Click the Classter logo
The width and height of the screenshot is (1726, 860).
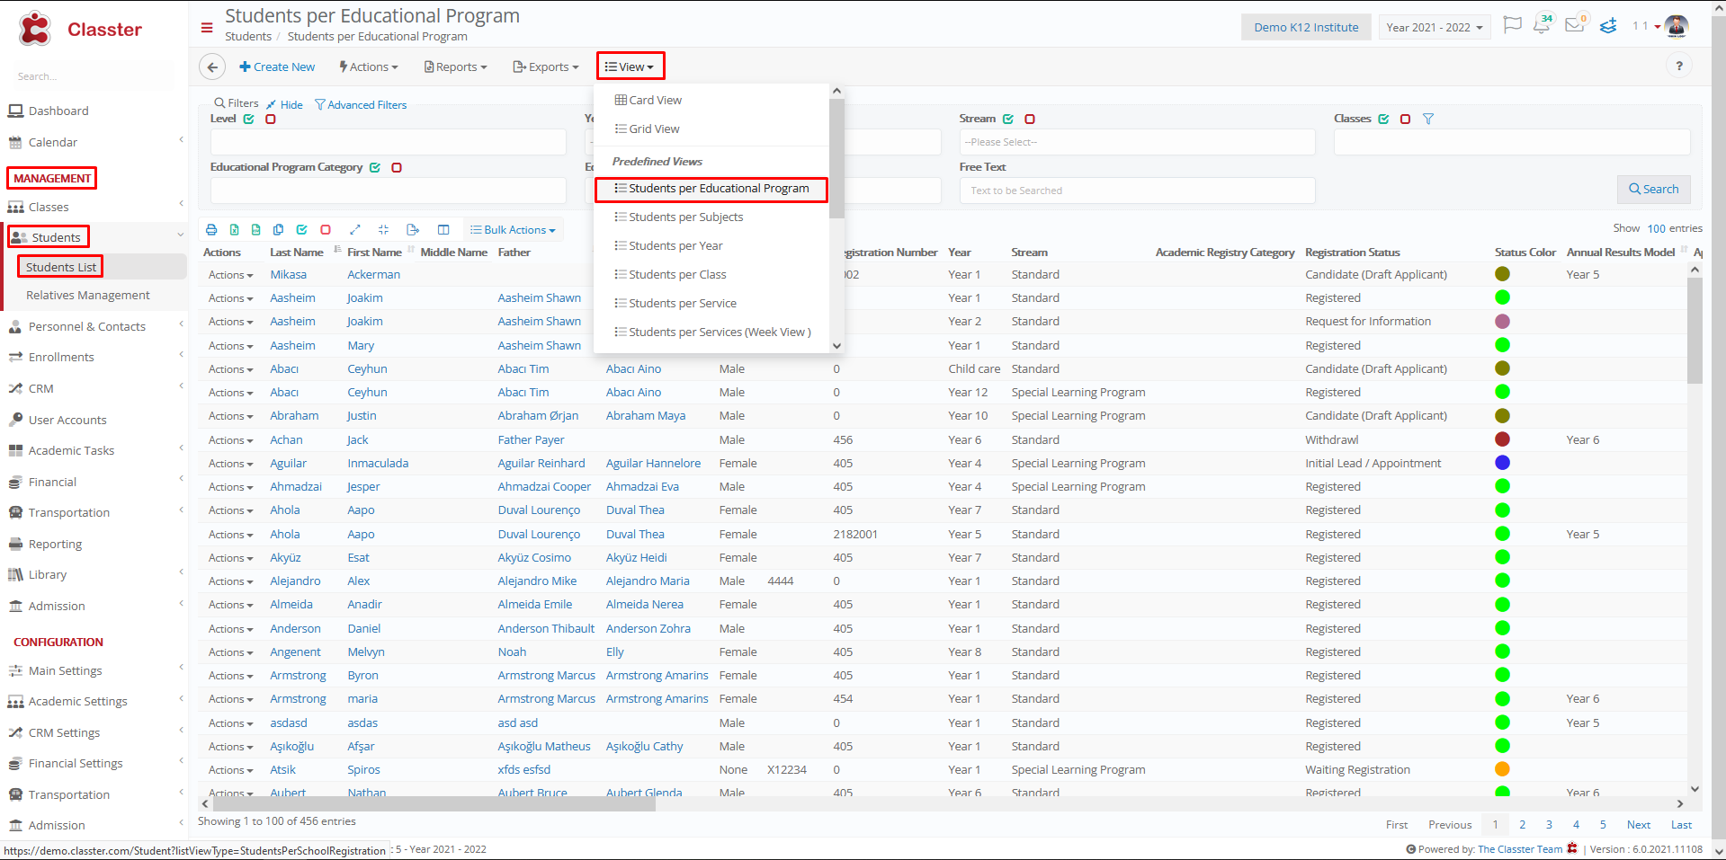pos(81,29)
